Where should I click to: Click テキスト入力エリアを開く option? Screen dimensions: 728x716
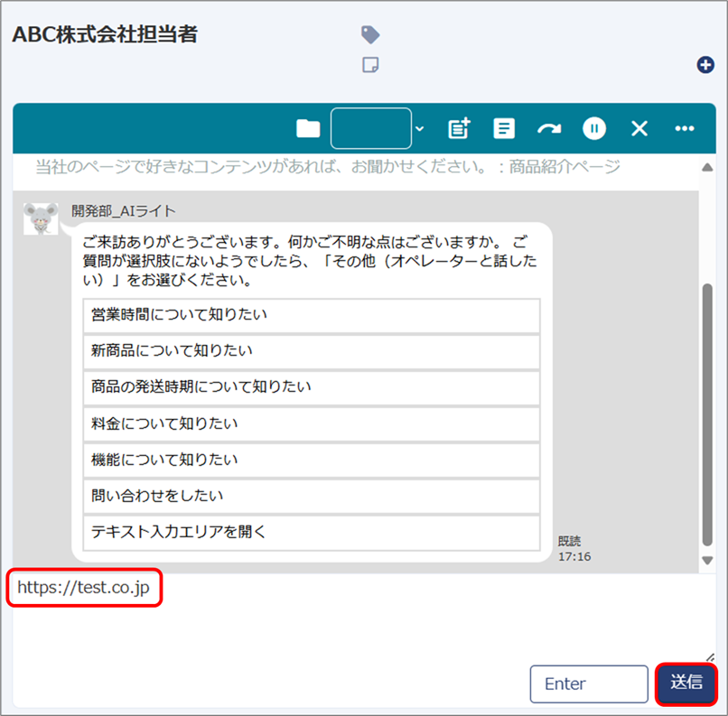pyautogui.click(x=312, y=533)
